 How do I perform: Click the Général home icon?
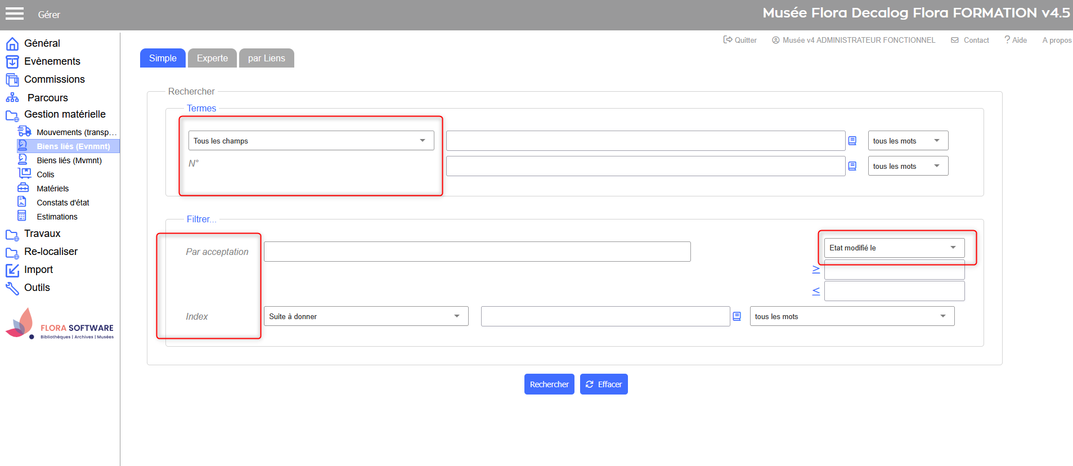[x=12, y=43]
